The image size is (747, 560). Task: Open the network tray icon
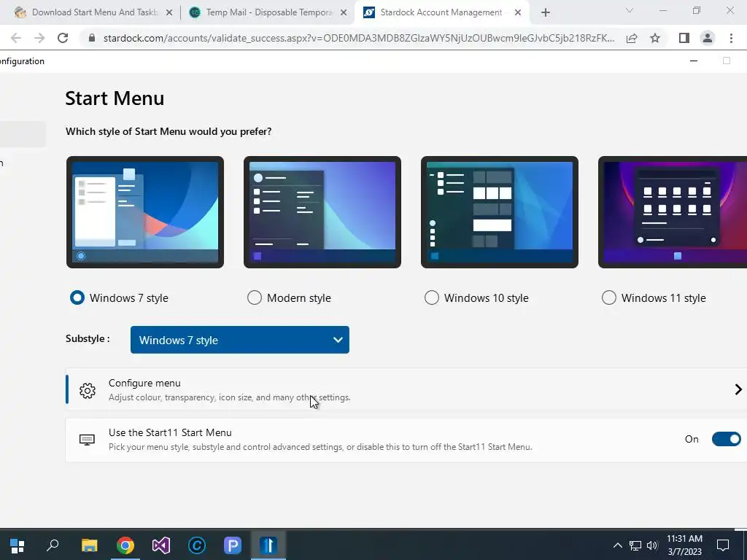tap(635, 545)
